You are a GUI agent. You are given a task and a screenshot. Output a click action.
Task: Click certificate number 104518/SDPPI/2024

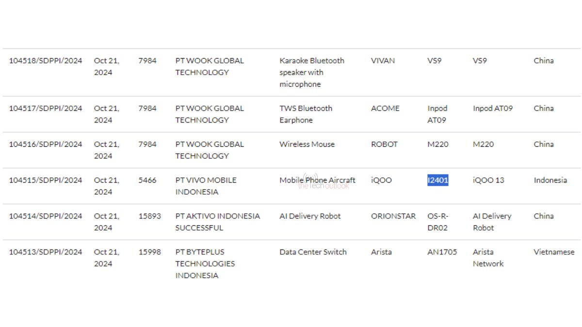pos(46,61)
